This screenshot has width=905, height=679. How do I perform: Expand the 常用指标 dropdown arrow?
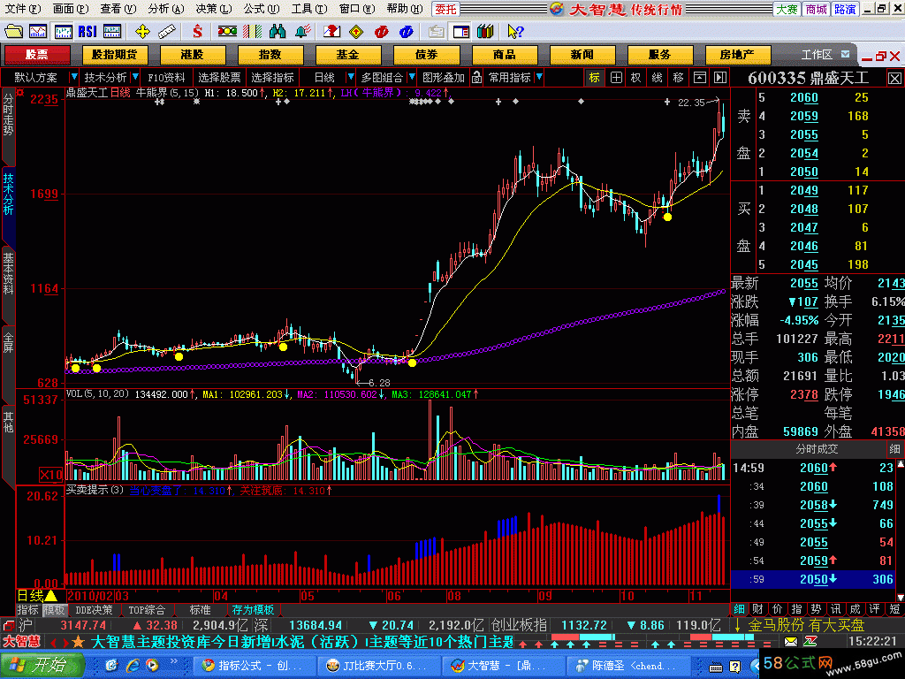click(x=539, y=77)
